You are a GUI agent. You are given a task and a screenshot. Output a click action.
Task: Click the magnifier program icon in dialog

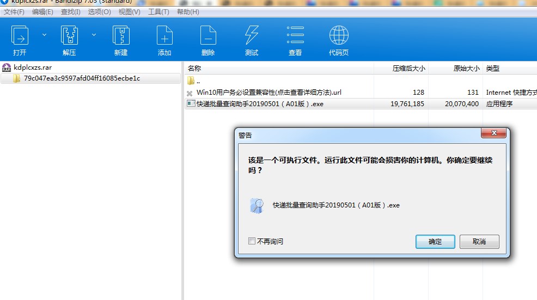(x=257, y=205)
